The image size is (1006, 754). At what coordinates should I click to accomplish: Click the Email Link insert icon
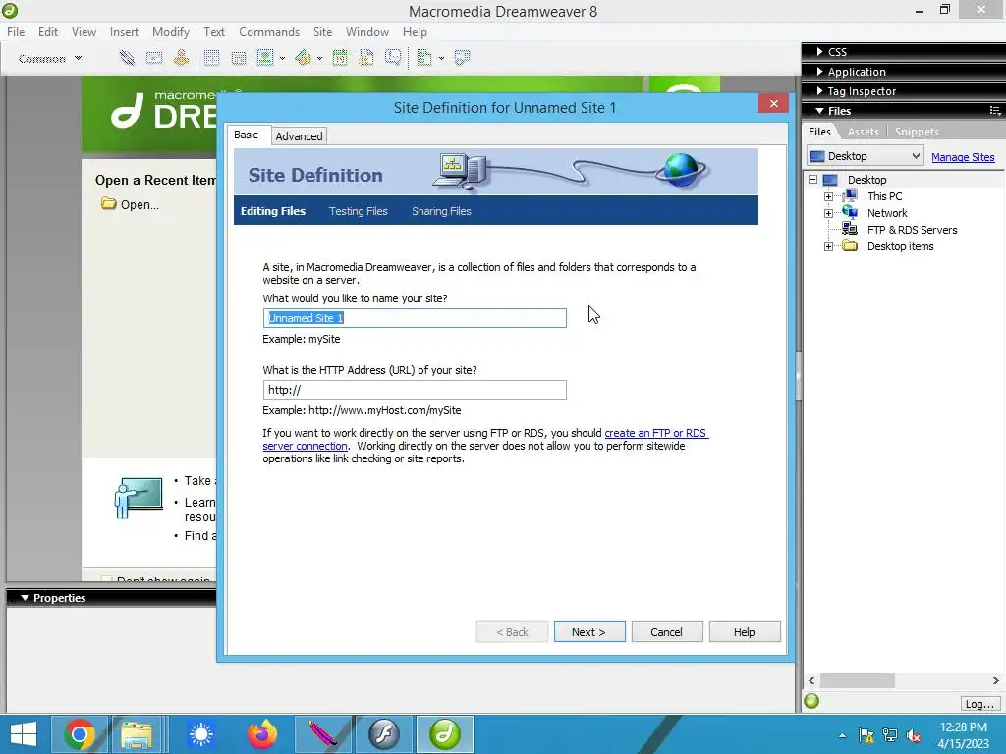pos(154,58)
